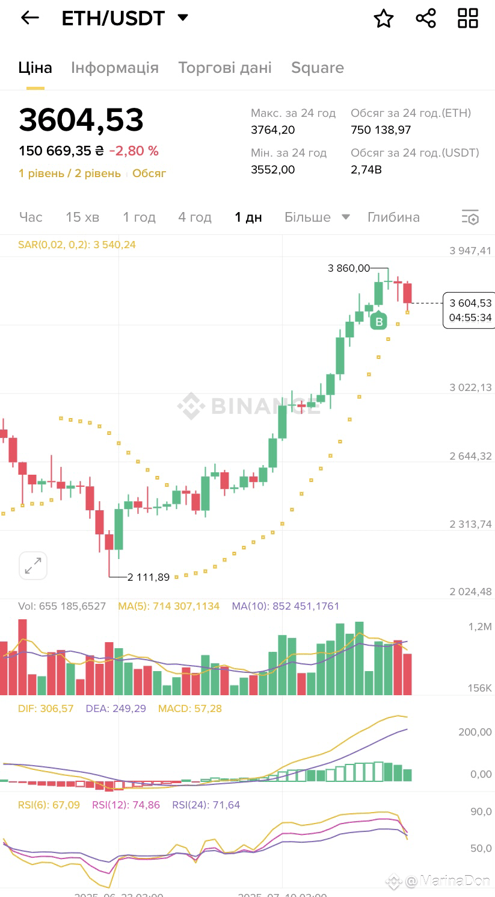Click the current price label 3 604,53
This screenshot has height=897, width=495.
pos(470,303)
